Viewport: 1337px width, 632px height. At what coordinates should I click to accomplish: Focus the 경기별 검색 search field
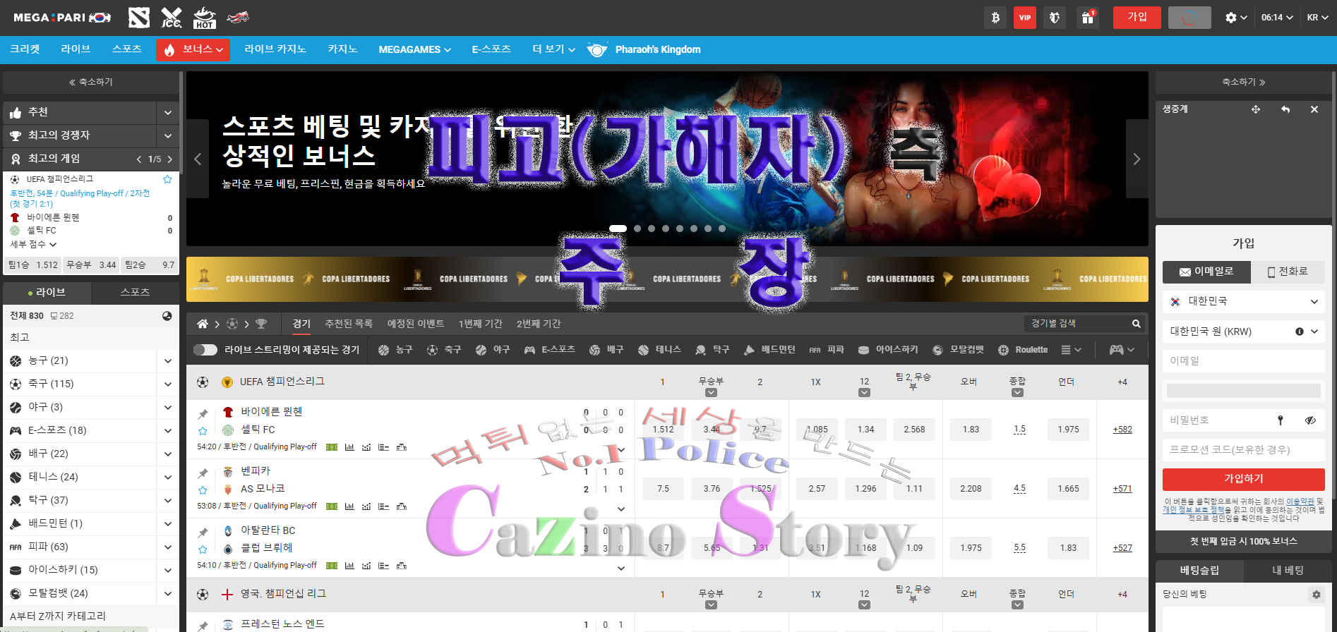coord(1076,324)
